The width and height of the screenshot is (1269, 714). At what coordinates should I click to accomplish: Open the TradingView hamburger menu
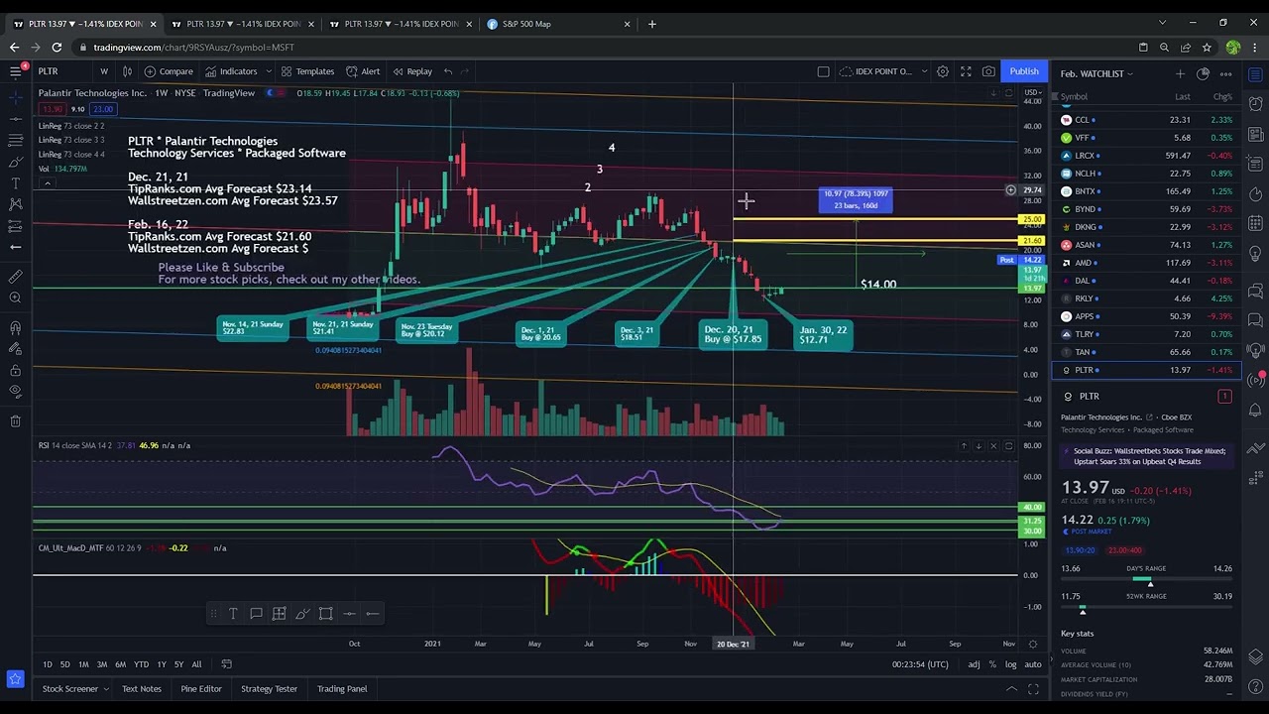[15, 71]
